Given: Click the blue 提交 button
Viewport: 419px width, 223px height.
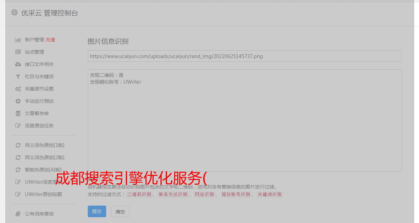Looking at the screenshot, I should pos(97,211).
